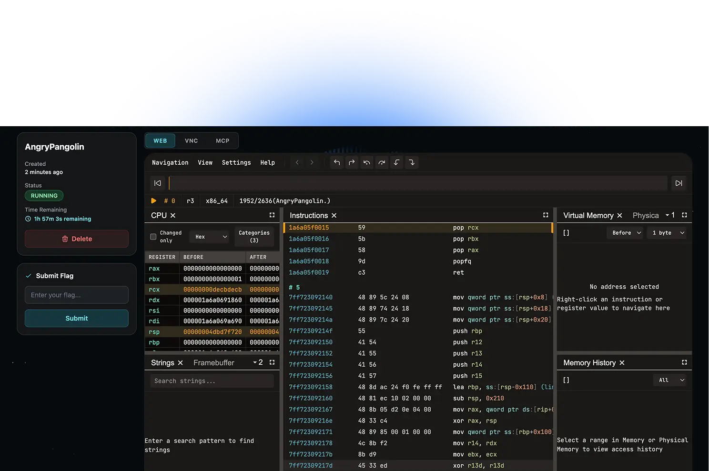Switch to the Framebuffer tab

(x=214, y=363)
